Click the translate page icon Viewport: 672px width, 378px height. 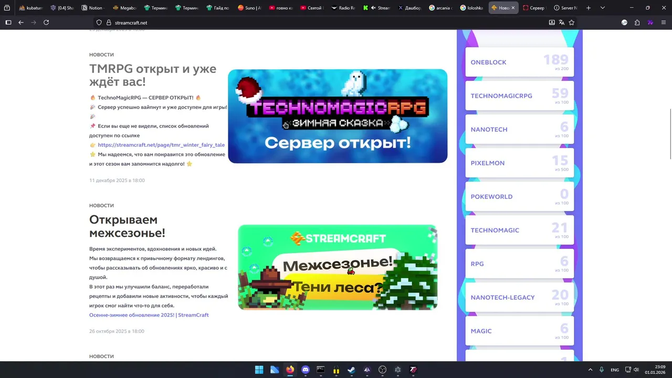(562, 23)
